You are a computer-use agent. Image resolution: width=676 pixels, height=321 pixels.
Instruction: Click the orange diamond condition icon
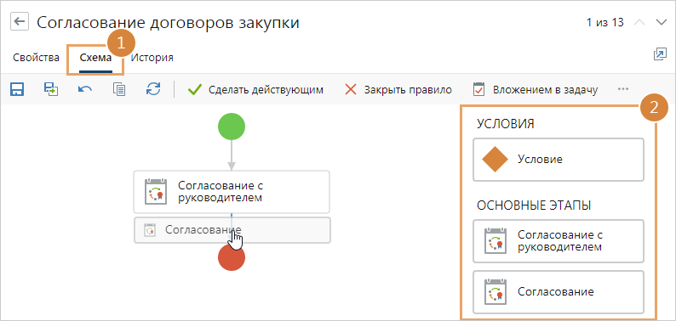click(x=495, y=159)
